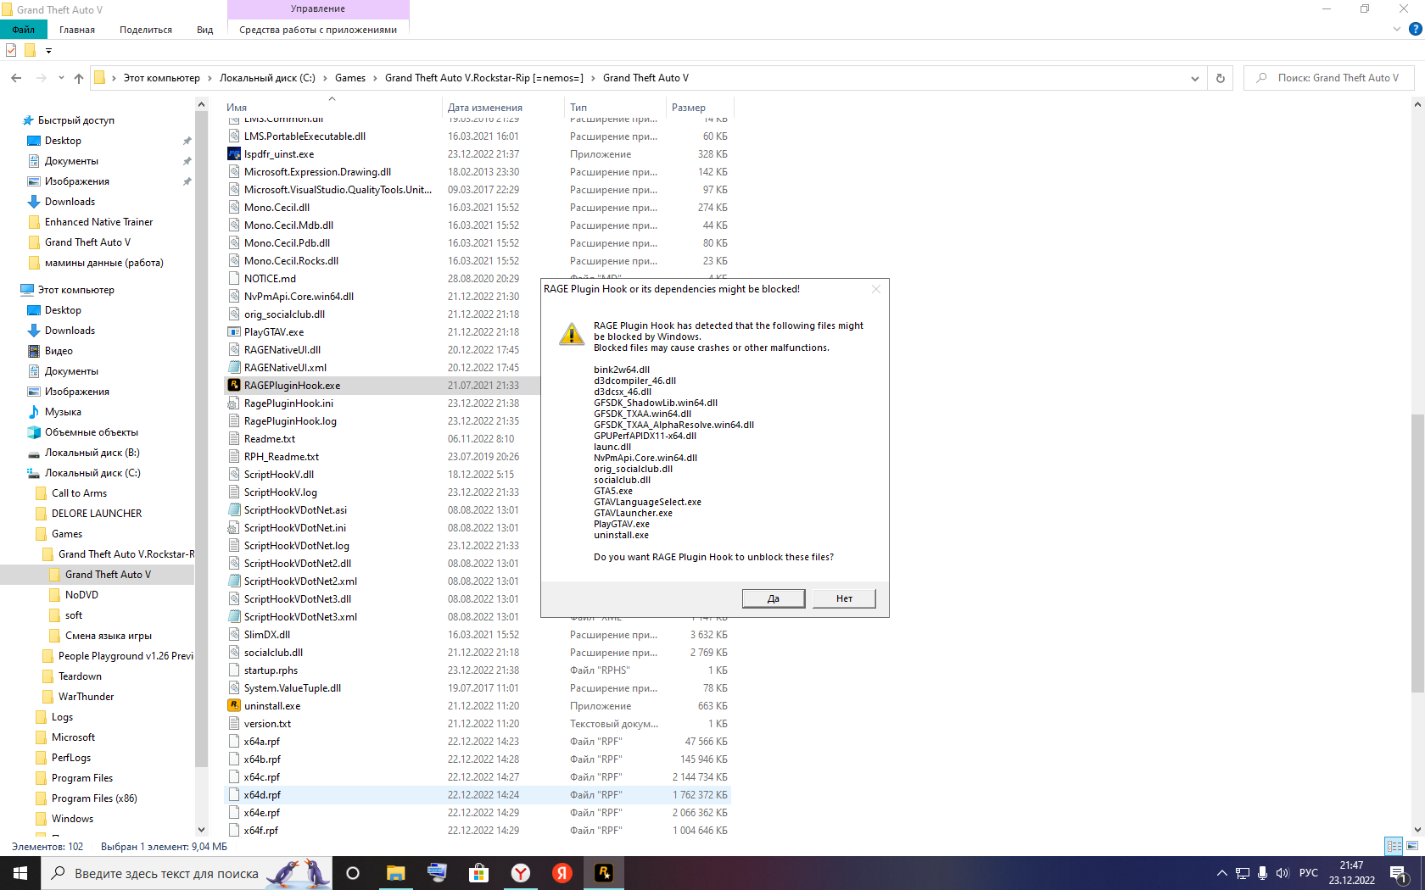Go up one folder level
This screenshot has width=1425, height=890.
79,78
